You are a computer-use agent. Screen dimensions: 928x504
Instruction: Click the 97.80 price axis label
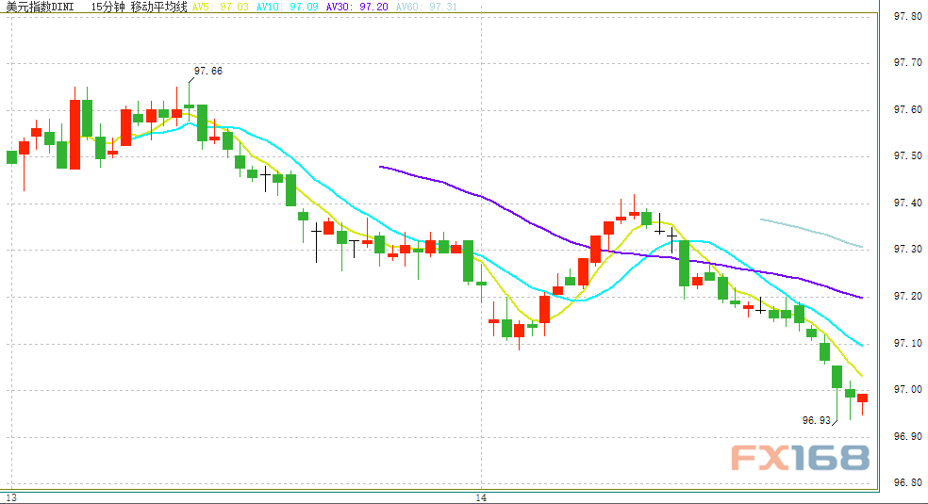pos(906,16)
